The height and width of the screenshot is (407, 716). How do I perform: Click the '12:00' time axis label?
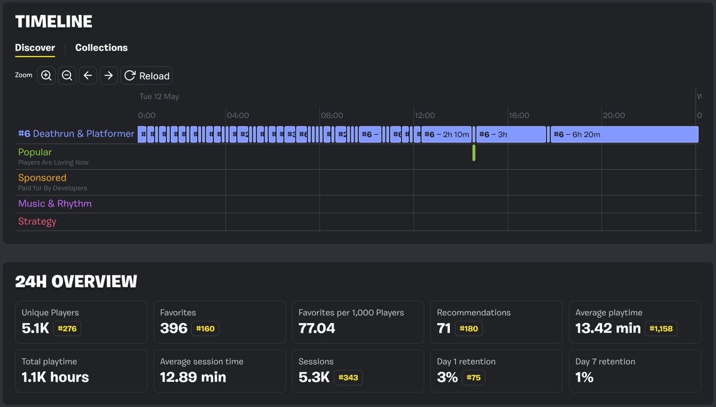coord(425,116)
